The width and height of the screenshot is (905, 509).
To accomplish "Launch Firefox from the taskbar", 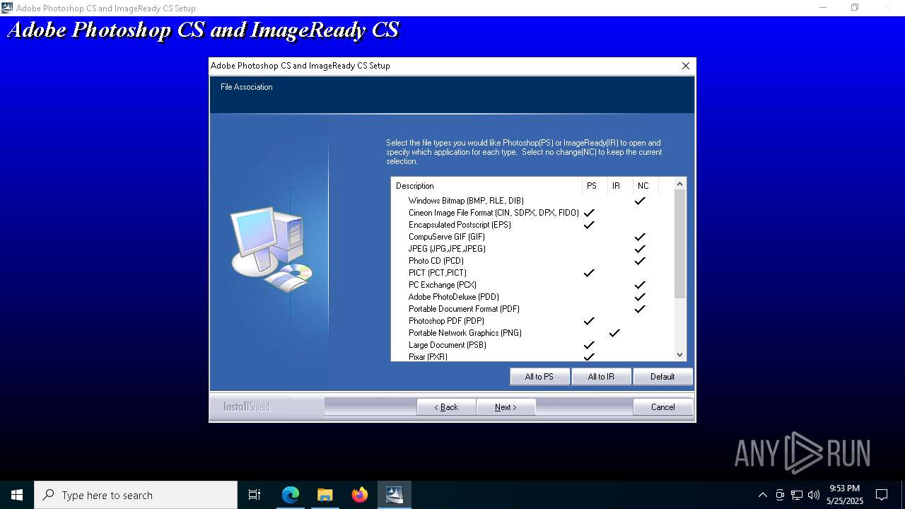I will click(x=360, y=495).
